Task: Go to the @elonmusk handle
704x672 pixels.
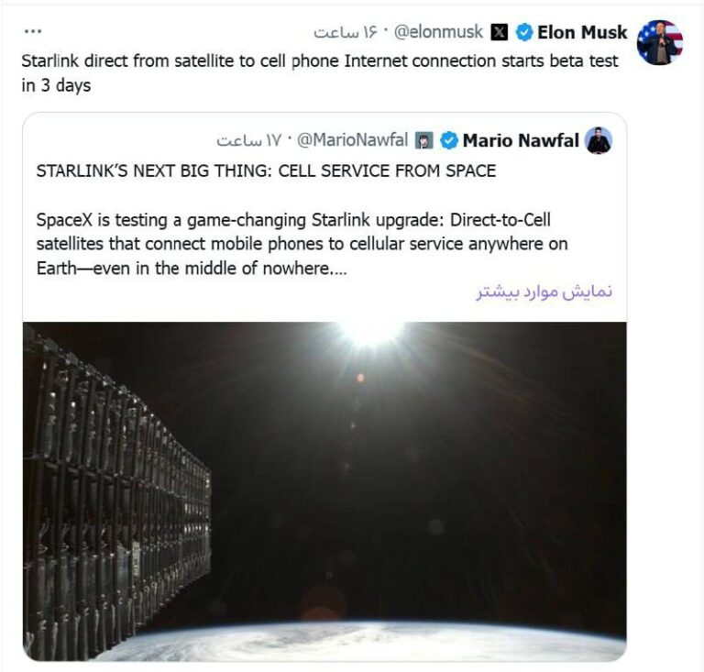Action: click(x=439, y=32)
